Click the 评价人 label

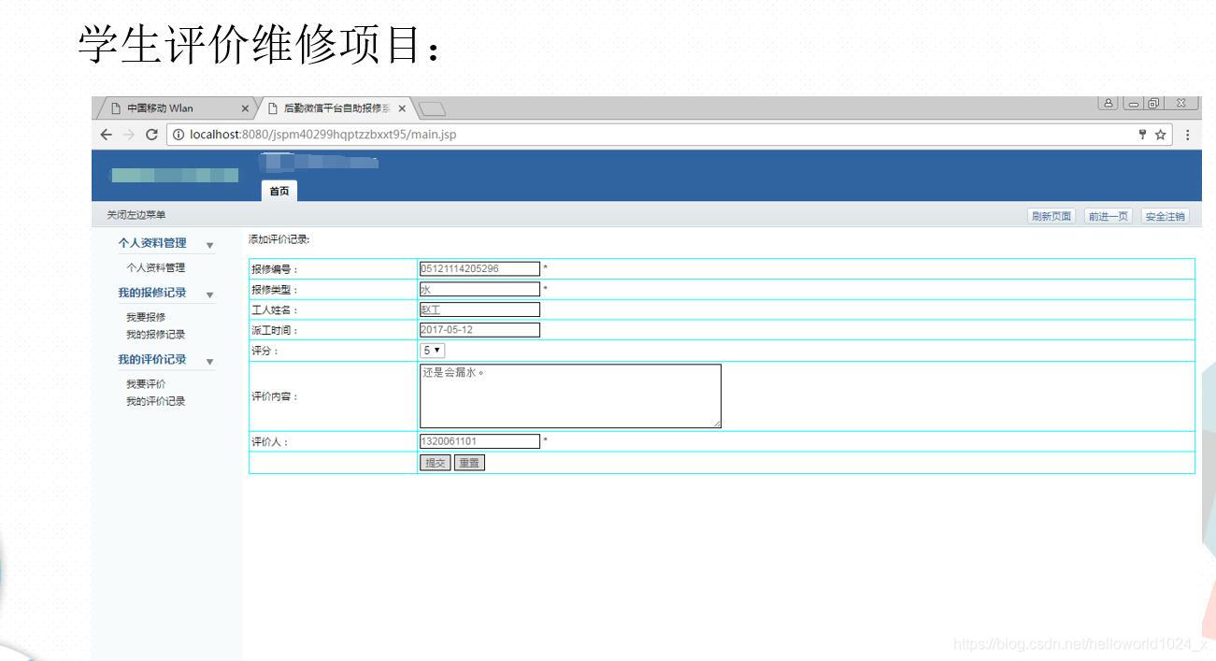click(270, 442)
